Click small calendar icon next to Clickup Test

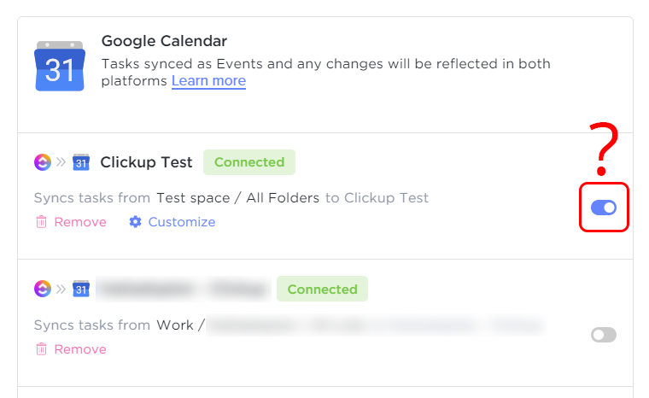point(81,162)
